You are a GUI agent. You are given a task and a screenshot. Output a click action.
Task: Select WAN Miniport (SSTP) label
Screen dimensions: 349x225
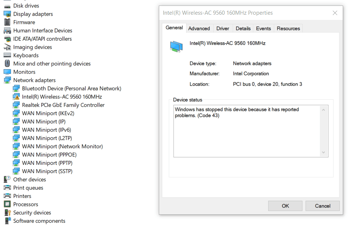click(x=47, y=171)
